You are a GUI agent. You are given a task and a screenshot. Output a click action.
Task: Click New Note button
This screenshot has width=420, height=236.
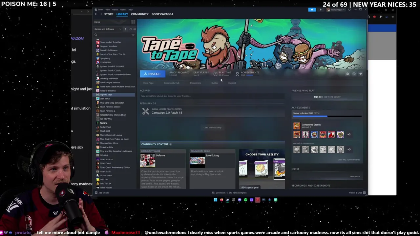point(355,176)
